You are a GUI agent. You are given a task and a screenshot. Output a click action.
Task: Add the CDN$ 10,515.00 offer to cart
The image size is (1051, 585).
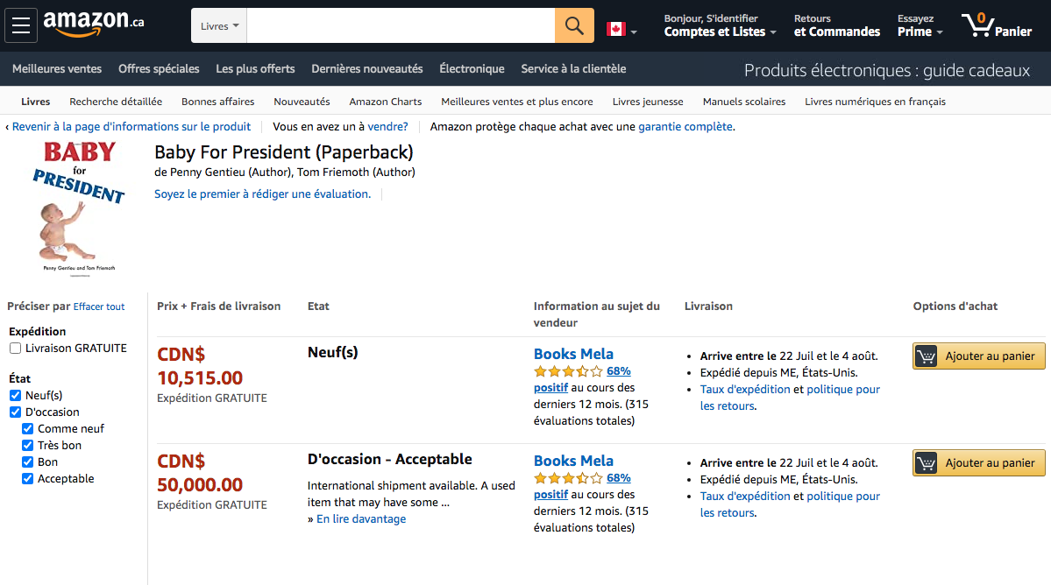[x=978, y=356]
